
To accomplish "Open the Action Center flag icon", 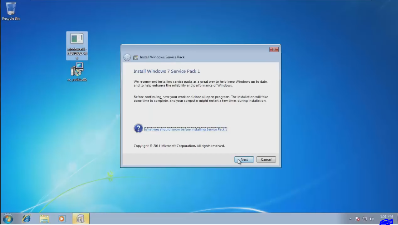I will click(358, 219).
